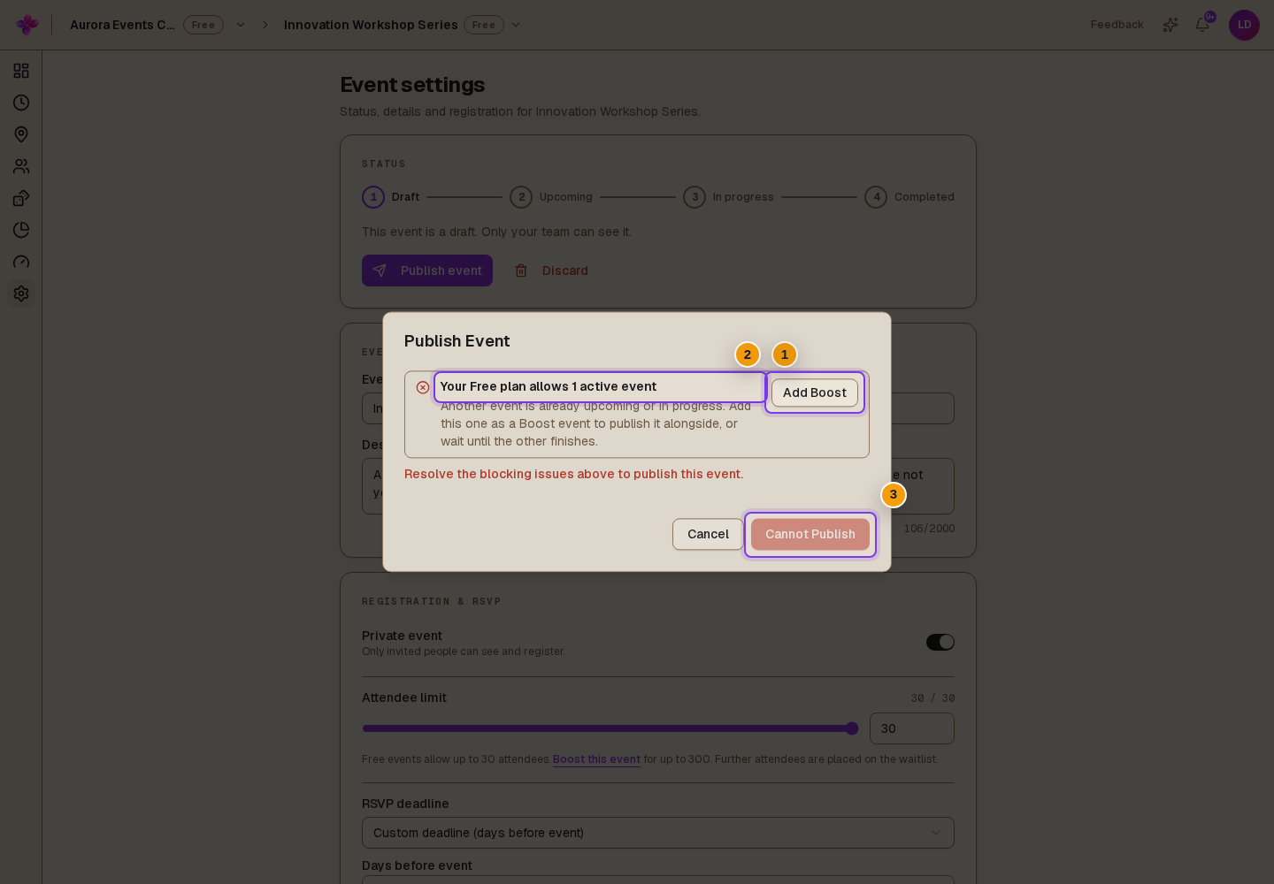Click the Aurora Events breadcrumb name
The width and height of the screenshot is (1274, 884).
tap(122, 25)
